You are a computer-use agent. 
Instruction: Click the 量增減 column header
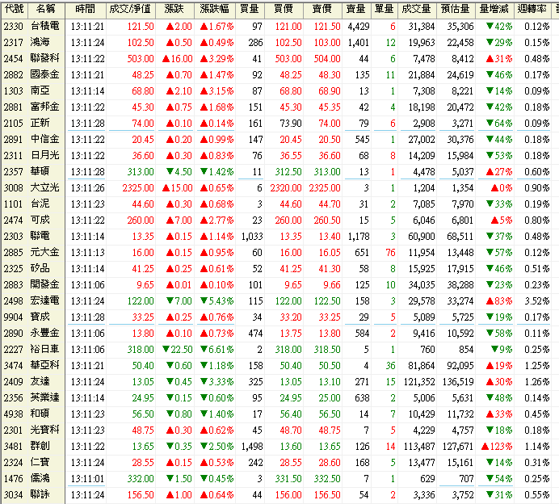(494, 9)
